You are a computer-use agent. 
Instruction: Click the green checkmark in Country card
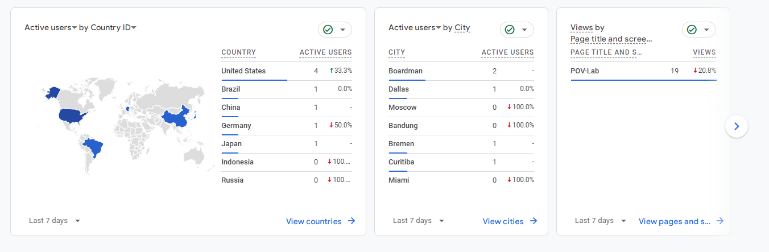pyautogui.click(x=328, y=30)
